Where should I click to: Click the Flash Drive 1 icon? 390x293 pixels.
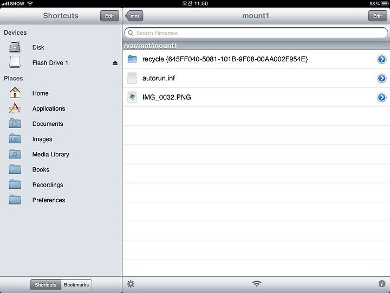click(x=15, y=62)
